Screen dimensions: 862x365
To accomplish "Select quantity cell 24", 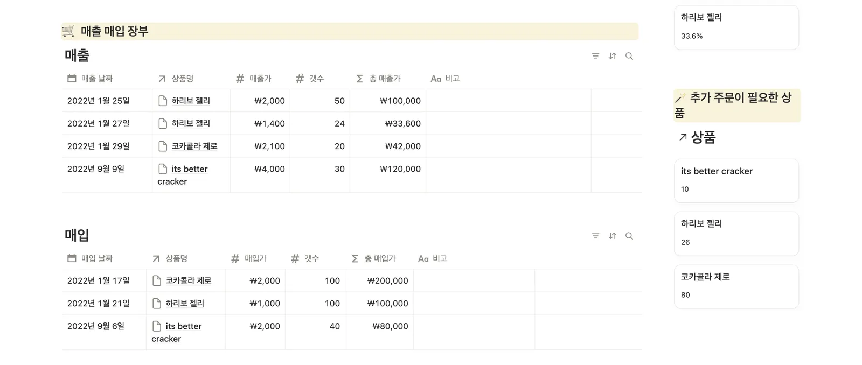I will (320, 123).
